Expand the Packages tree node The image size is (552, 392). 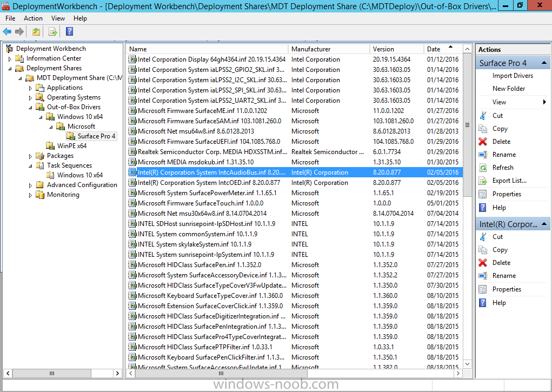coord(30,156)
